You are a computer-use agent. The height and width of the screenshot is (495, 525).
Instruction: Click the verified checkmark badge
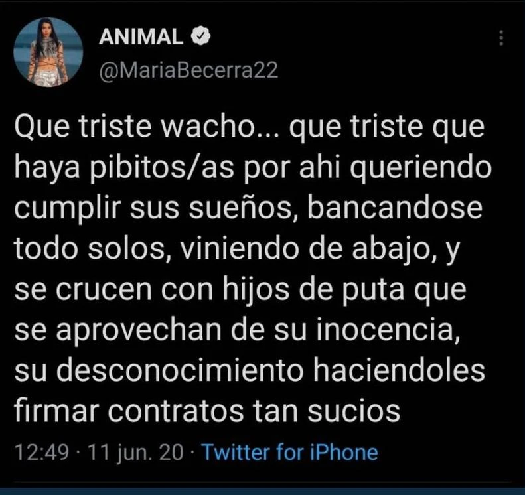tap(200, 36)
